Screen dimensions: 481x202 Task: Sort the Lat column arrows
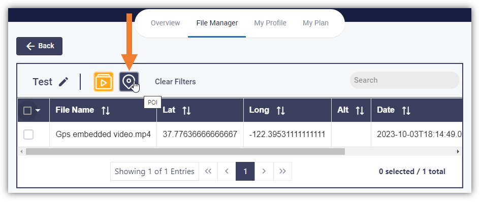pos(186,111)
